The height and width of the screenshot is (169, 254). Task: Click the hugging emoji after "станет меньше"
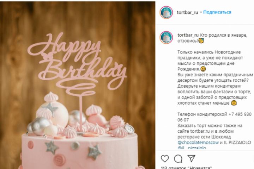tap(233, 103)
